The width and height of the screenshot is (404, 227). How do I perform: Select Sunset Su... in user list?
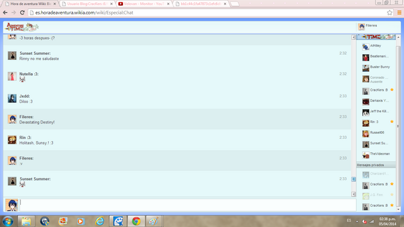[376, 144]
